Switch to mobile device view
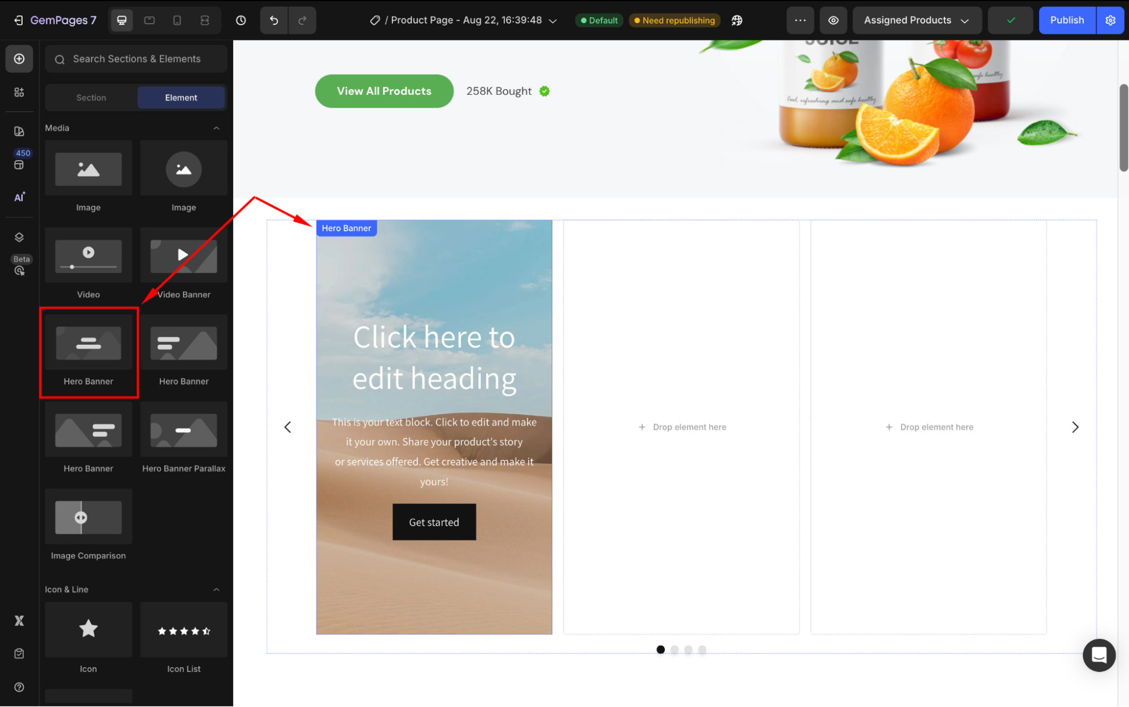 pyautogui.click(x=177, y=20)
